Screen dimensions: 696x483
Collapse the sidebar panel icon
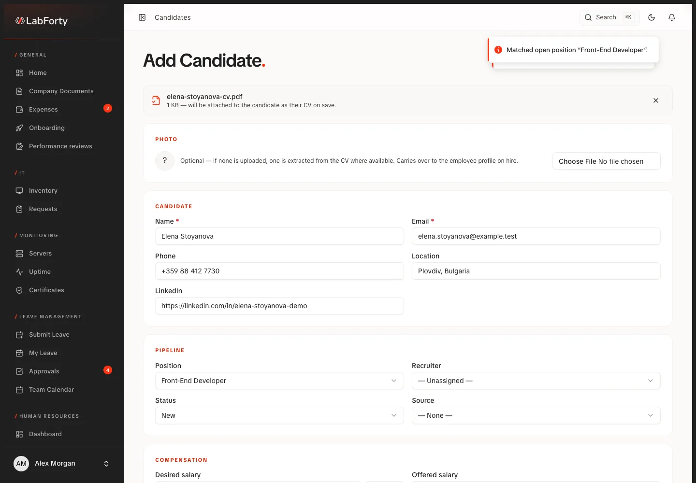click(142, 17)
